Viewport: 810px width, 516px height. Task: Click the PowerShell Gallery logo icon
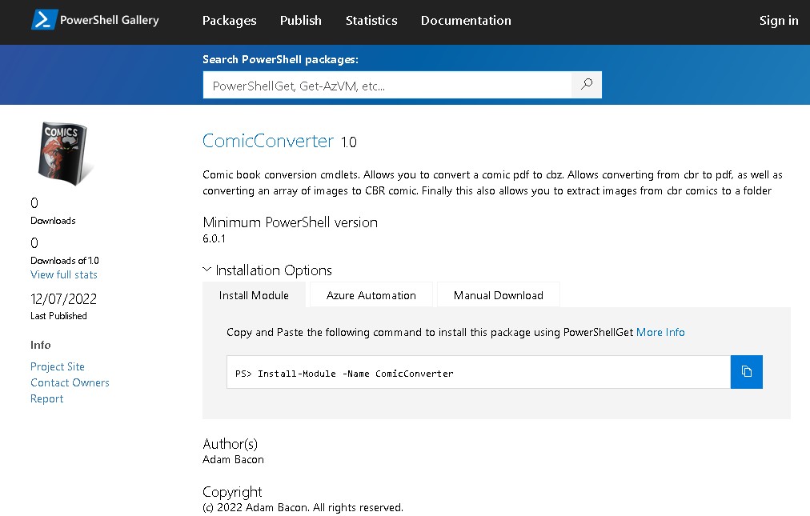[x=45, y=20]
